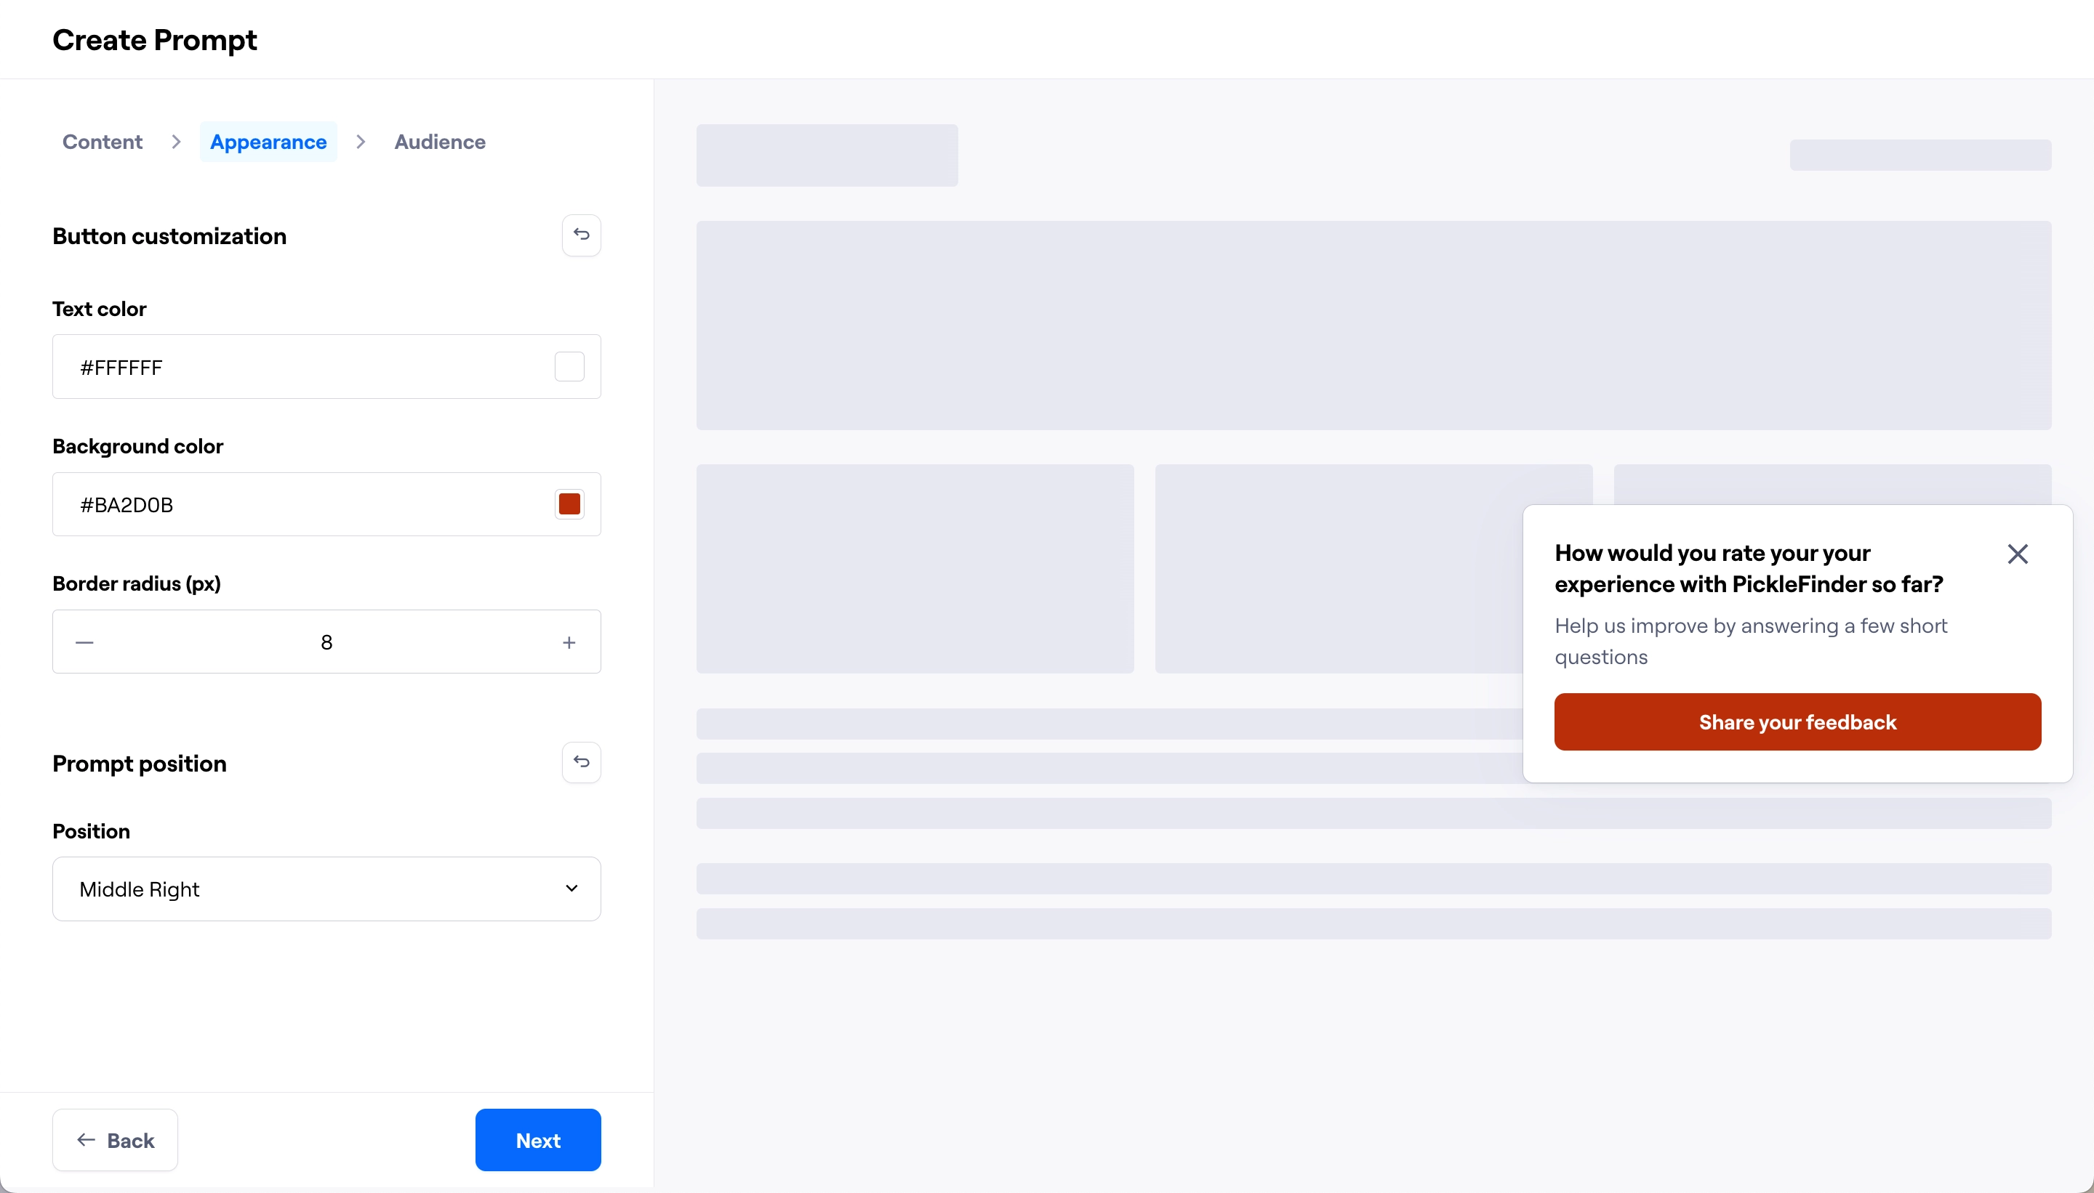Switch to the Audience step
The image size is (2094, 1193).
tap(439, 141)
